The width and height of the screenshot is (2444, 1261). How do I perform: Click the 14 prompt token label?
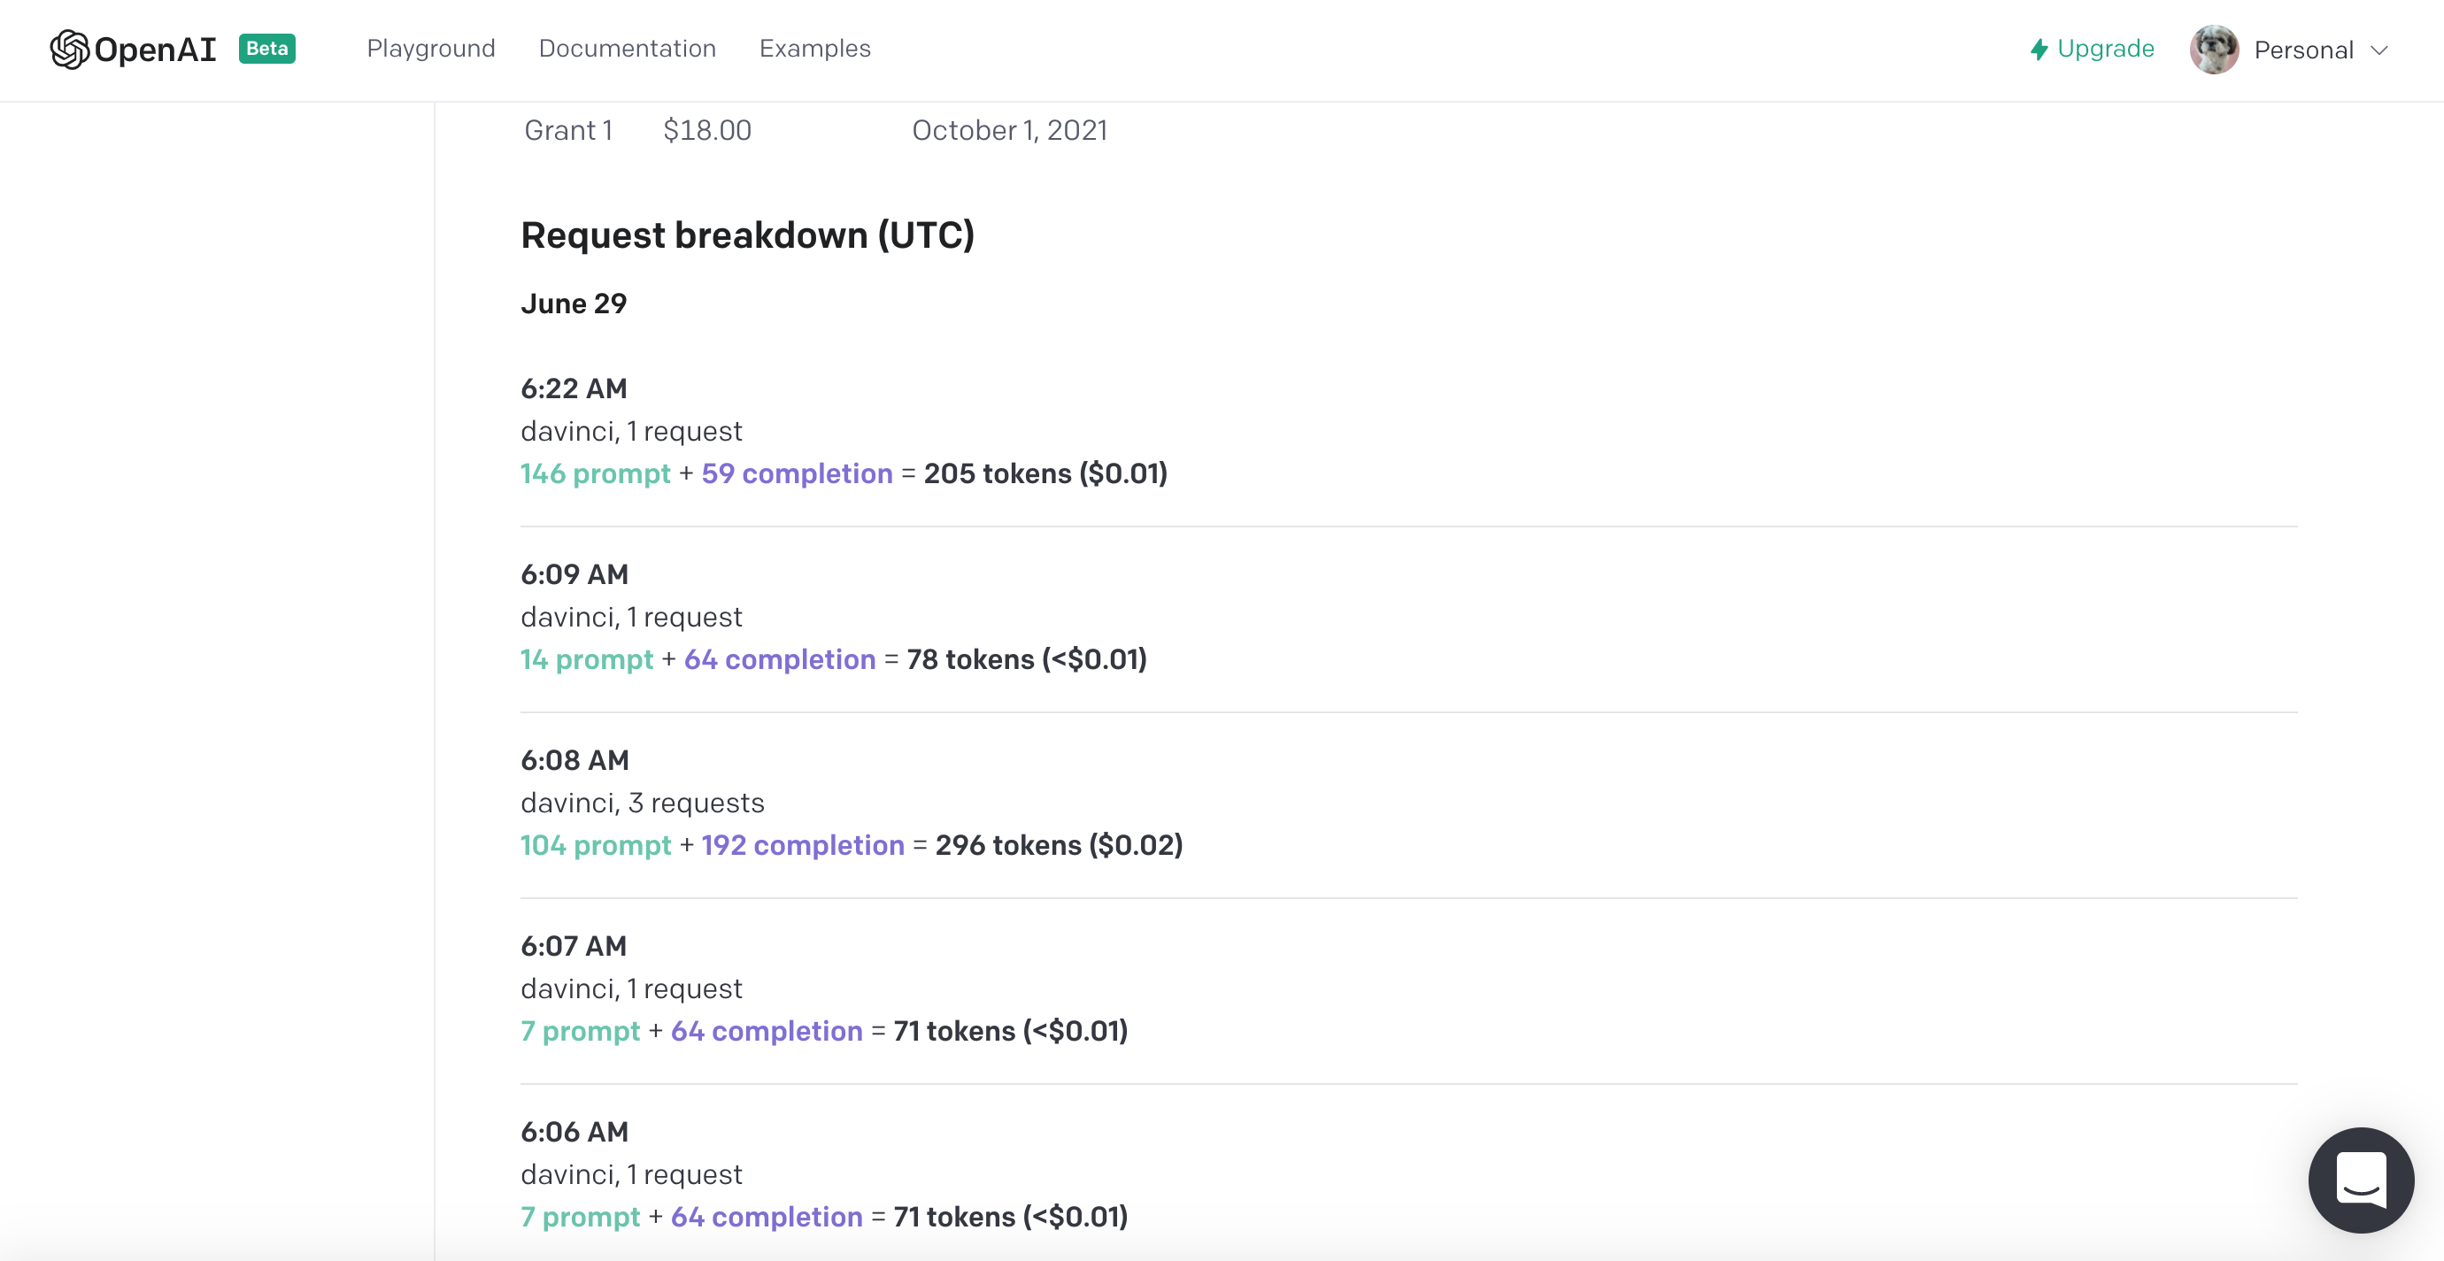tap(586, 659)
